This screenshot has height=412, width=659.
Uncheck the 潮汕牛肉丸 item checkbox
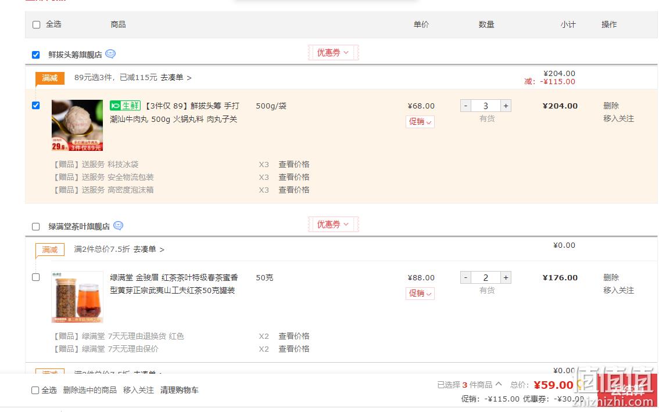coord(35,105)
